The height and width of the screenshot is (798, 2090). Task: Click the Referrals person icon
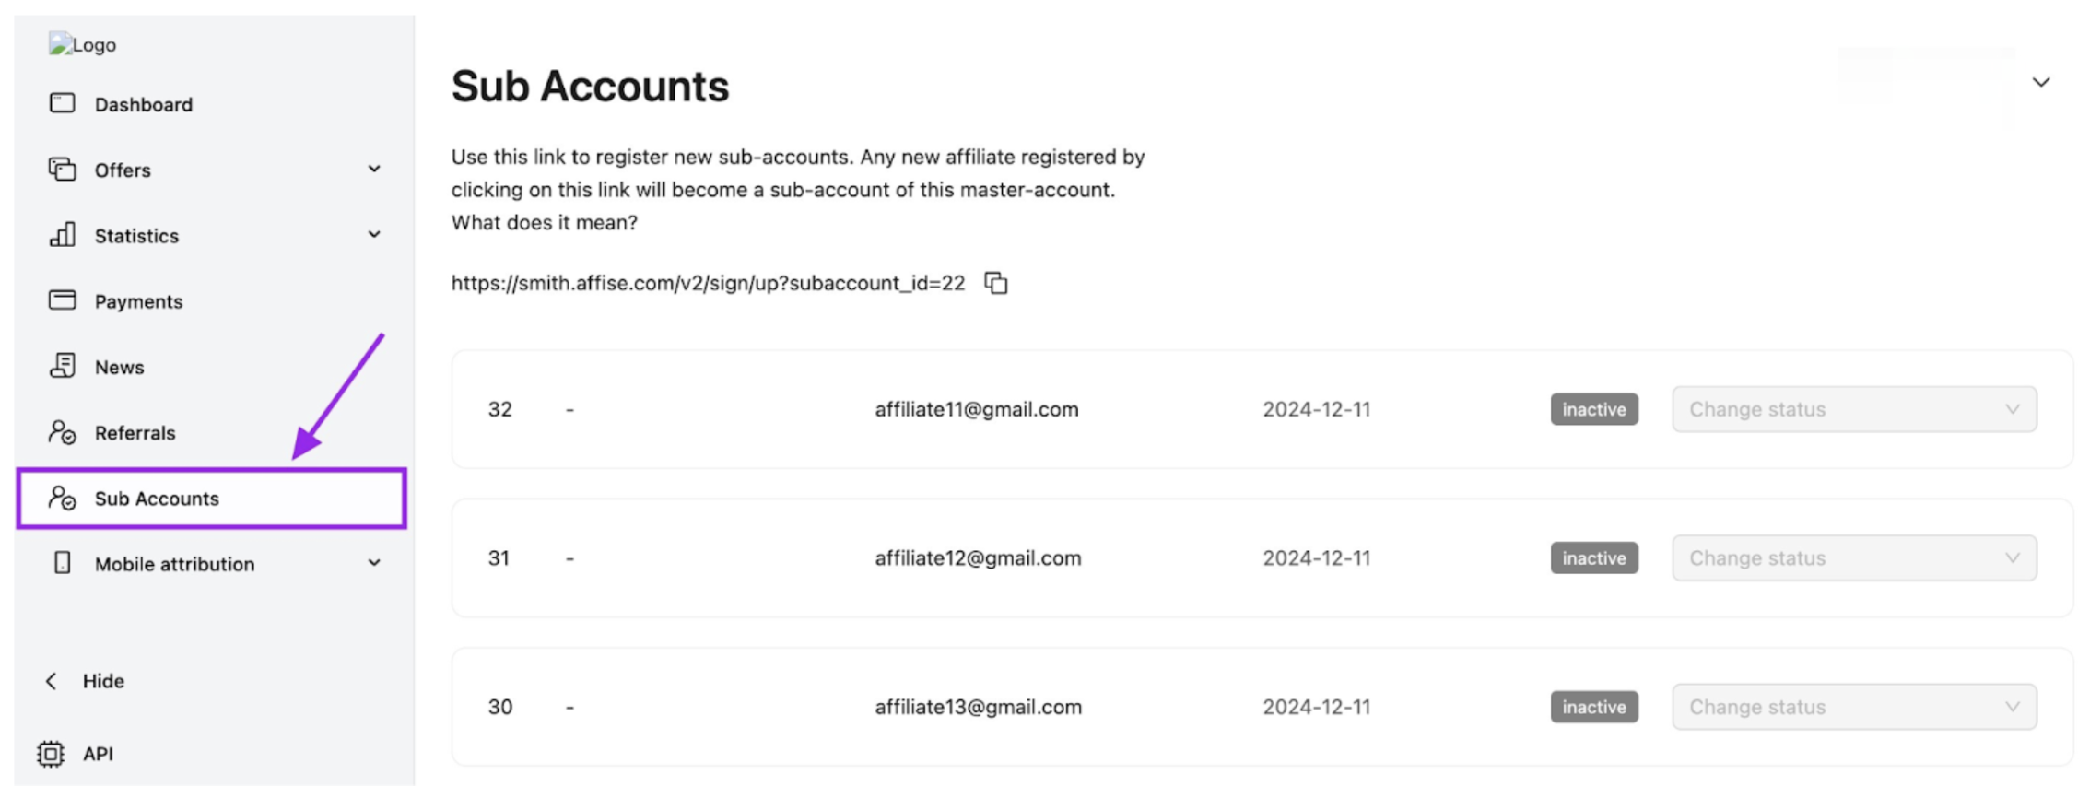pyautogui.click(x=62, y=432)
